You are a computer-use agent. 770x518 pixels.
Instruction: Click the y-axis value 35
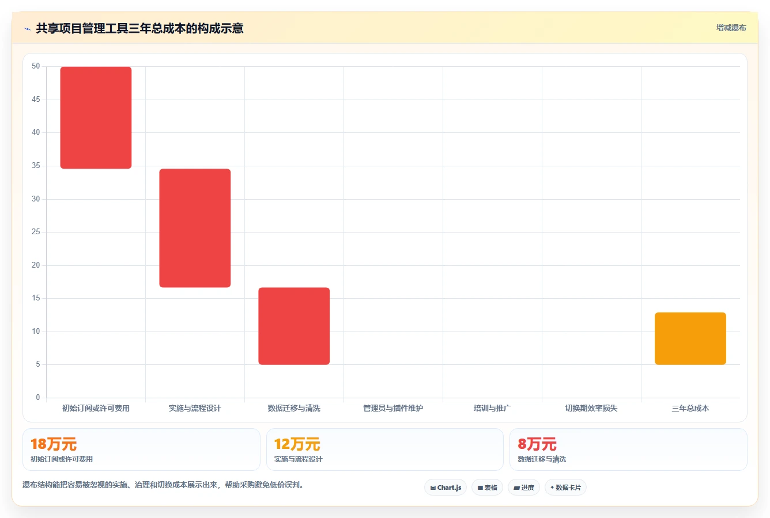(x=36, y=166)
